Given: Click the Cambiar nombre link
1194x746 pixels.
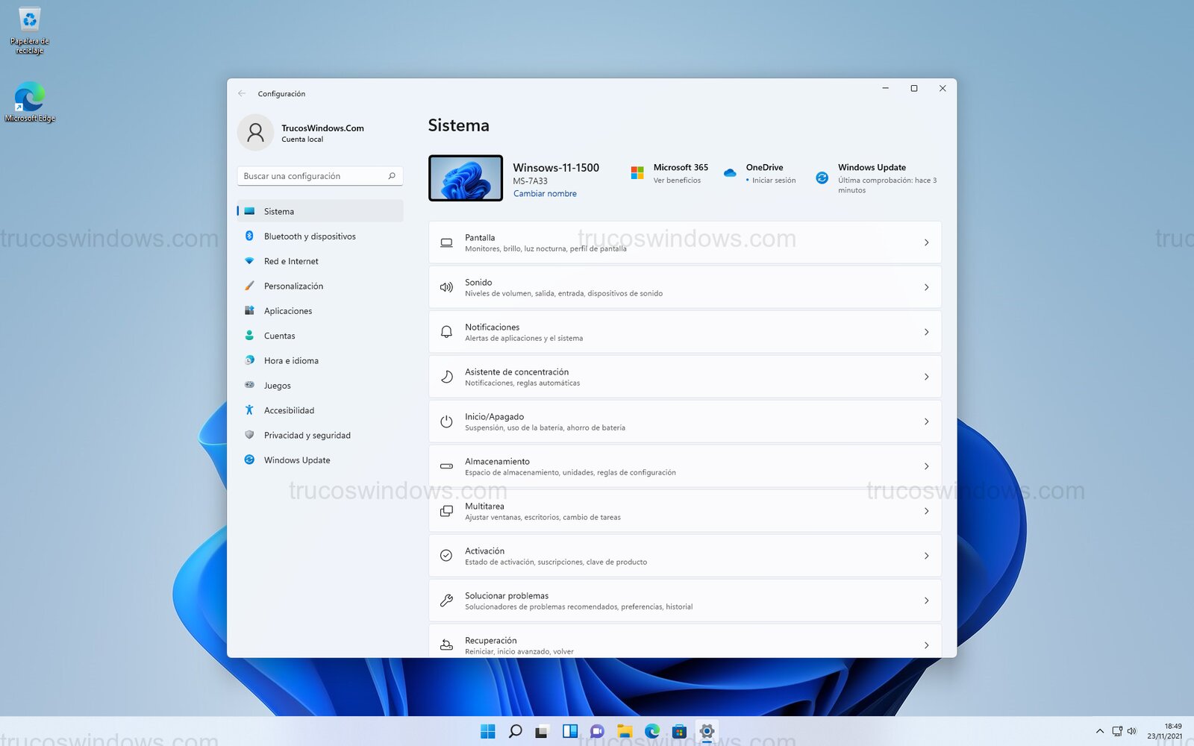Looking at the screenshot, I should (x=545, y=193).
